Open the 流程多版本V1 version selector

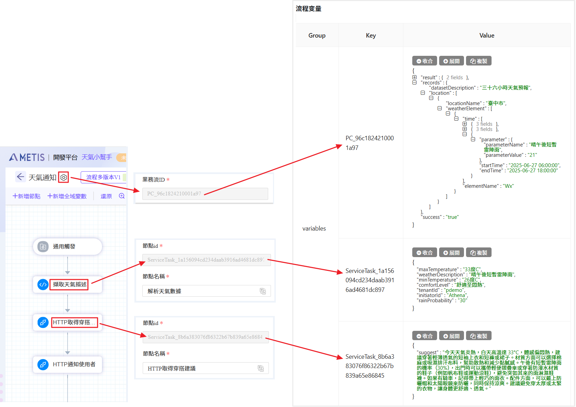coord(103,177)
